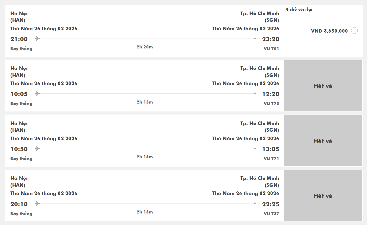
Task: Click the 23:20 arrival time
Action: point(271,39)
